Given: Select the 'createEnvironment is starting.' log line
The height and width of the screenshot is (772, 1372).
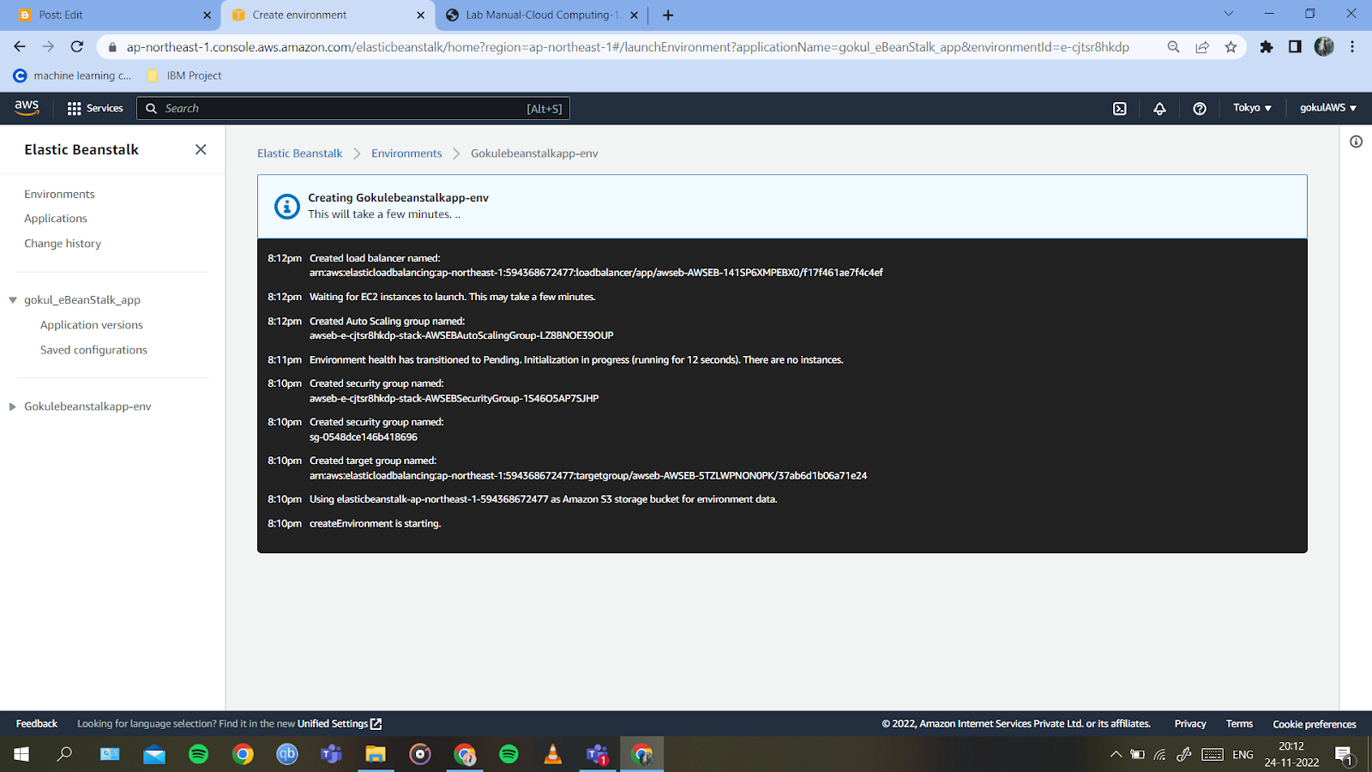Looking at the screenshot, I should pos(375,523).
